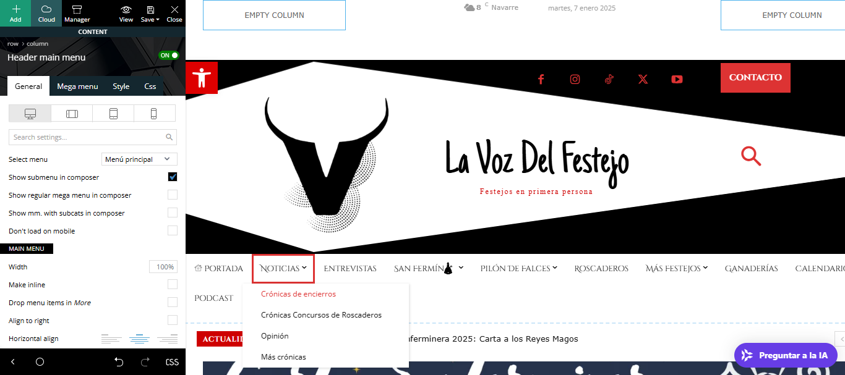Enable Drop menu items in More
This screenshot has width=845, height=375.
173,303
